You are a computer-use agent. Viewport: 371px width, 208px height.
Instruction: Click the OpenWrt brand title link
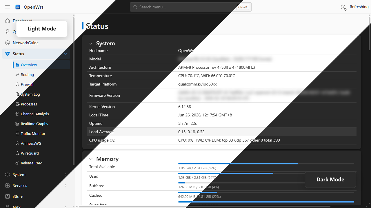coord(34,7)
